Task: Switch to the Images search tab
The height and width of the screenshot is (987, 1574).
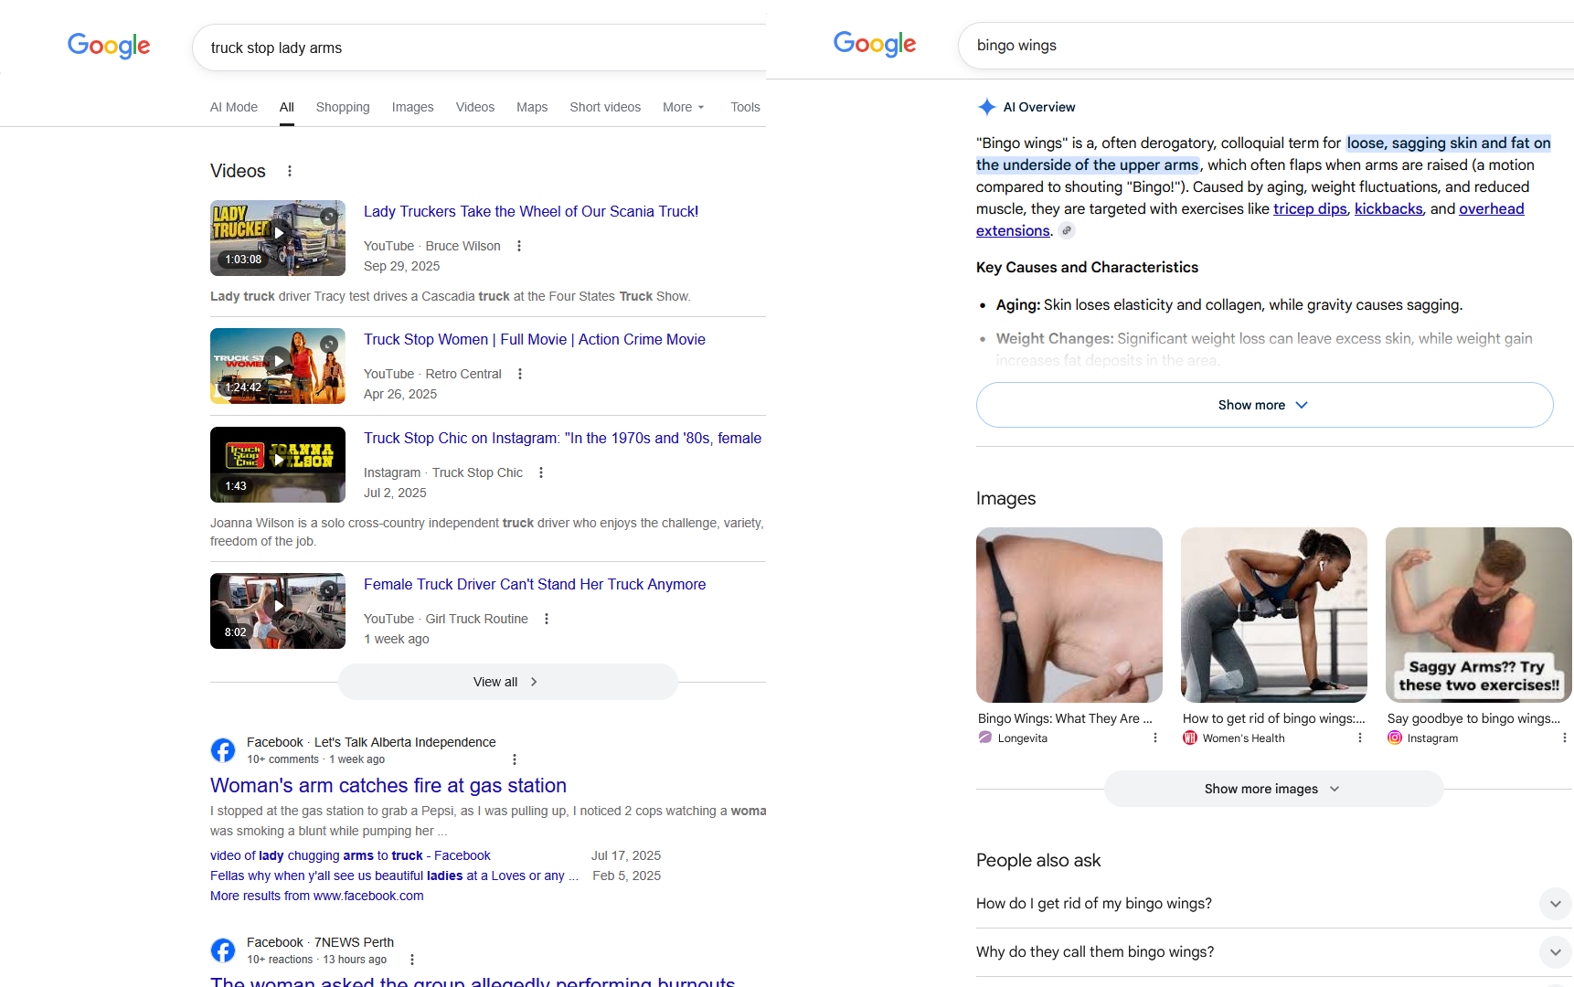Action: [x=413, y=107]
